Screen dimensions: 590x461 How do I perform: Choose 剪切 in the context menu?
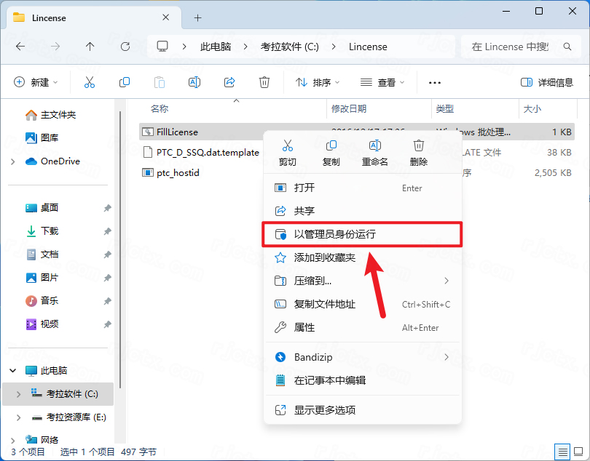(x=288, y=153)
